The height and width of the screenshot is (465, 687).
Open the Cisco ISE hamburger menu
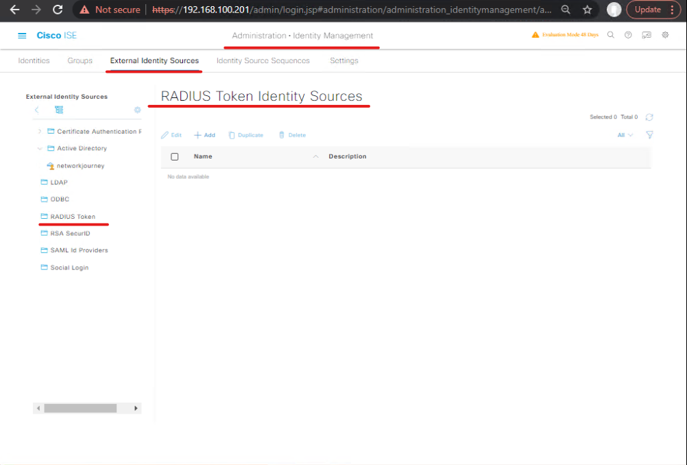click(x=22, y=36)
